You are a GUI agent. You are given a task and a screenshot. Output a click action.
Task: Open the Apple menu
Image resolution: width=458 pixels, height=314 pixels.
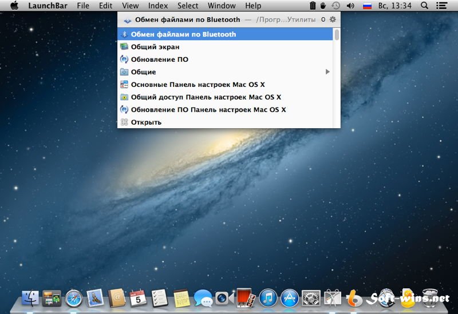(x=14, y=6)
